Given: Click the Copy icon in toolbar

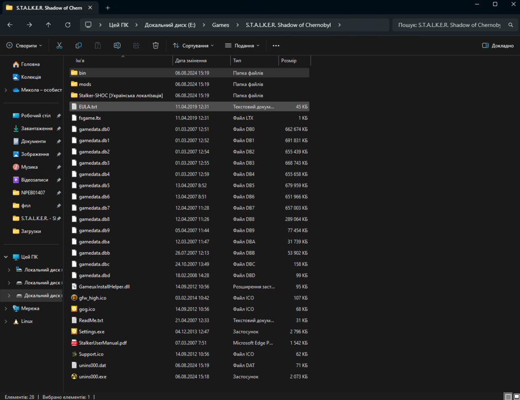Looking at the screenshot, I should pos(79,46).
